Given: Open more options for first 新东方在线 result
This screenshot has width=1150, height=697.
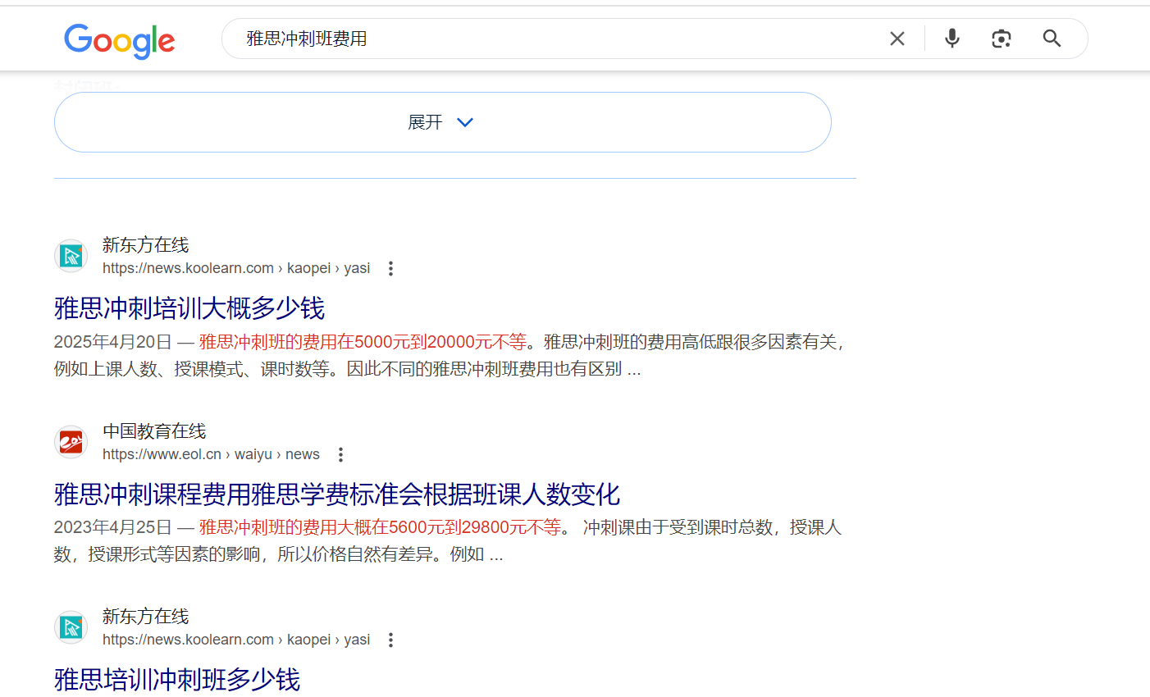Looking at the screenshot, I should 391,268.
